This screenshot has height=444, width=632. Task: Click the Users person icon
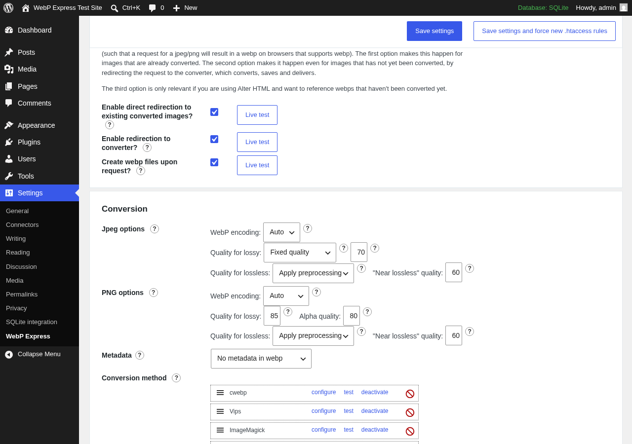9,159
